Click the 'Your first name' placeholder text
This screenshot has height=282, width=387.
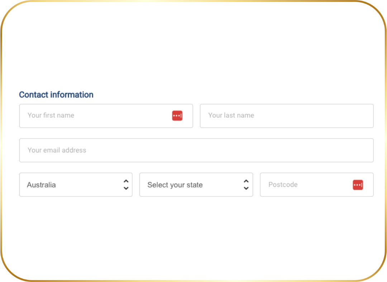click(51, 116)
